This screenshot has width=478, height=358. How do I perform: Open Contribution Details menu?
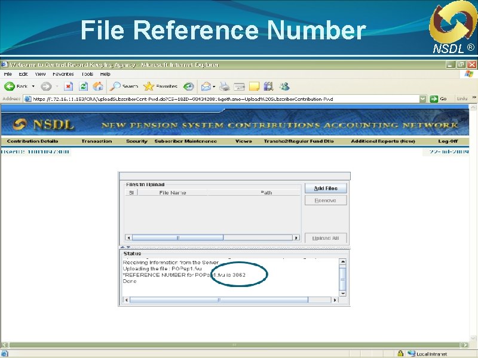(32, 141)
